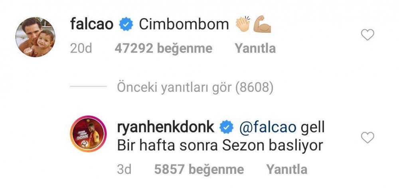399x195 pixels.
Task: Click the flexed biceps emoji
Action: (262, 24)
